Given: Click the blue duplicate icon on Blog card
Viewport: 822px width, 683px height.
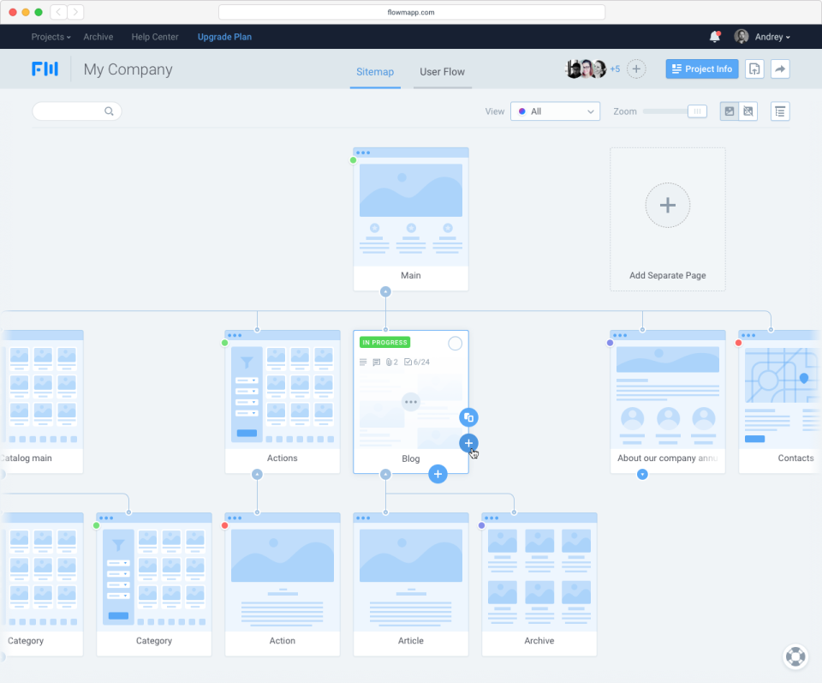Looking at the screenshot, I should click(468, 417).
